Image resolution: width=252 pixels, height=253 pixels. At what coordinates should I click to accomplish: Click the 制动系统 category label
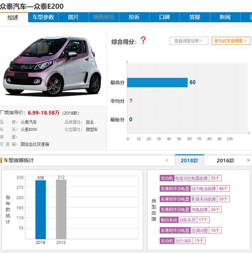169,220
